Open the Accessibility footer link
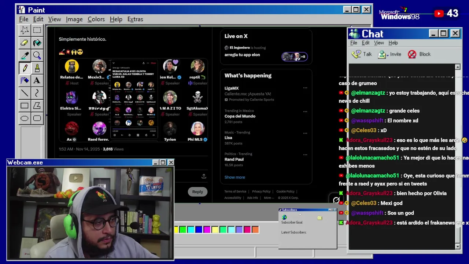Viewport: 469px width, 264px height. [x=233, y=198]
